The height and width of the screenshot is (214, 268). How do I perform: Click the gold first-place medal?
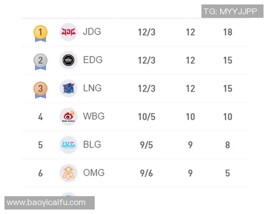pyautogui.click(x=40, y=33)
